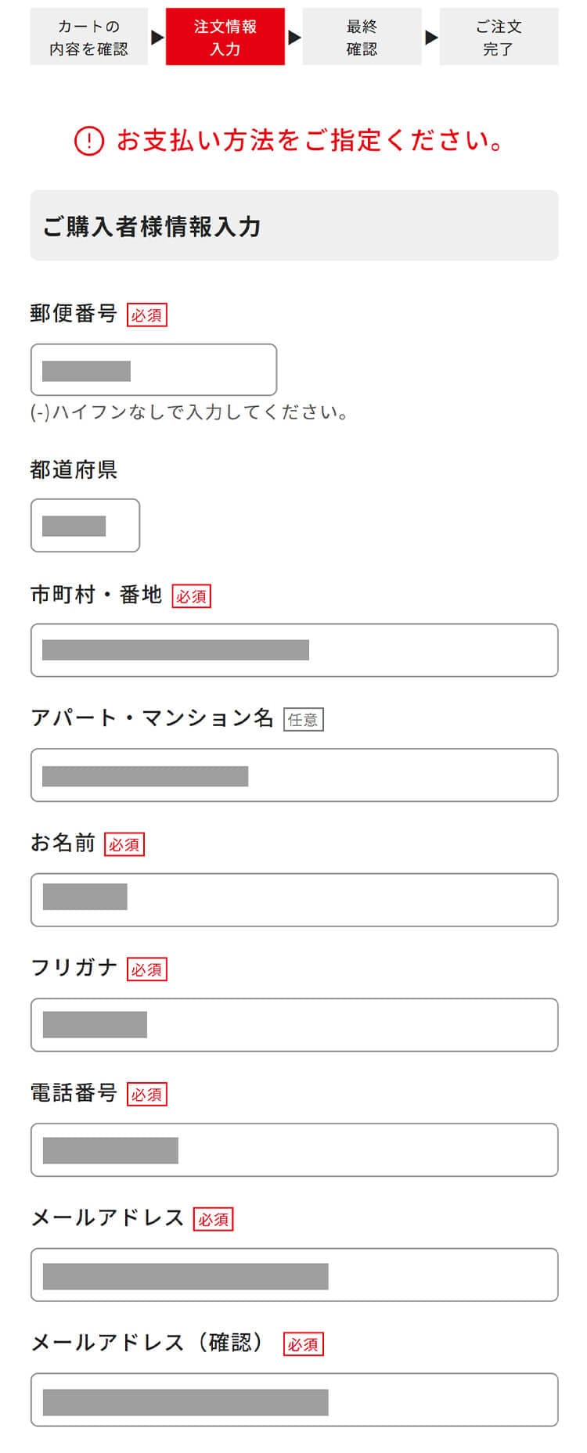Image resolution: width=587 pixels, height=1453 pixels.
Task: Click the アパート・マンション名 input field
Action: point(294,775)
